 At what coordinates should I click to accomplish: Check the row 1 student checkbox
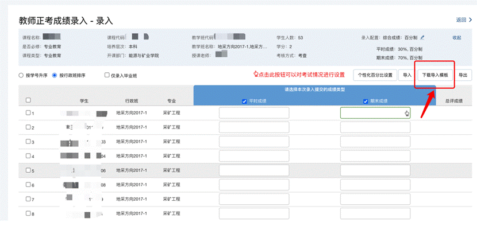coord(28,113)
